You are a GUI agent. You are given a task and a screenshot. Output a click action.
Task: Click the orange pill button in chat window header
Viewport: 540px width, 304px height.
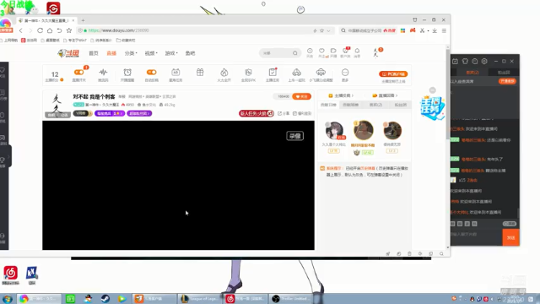pyautogui.click(x=507, y=81)
